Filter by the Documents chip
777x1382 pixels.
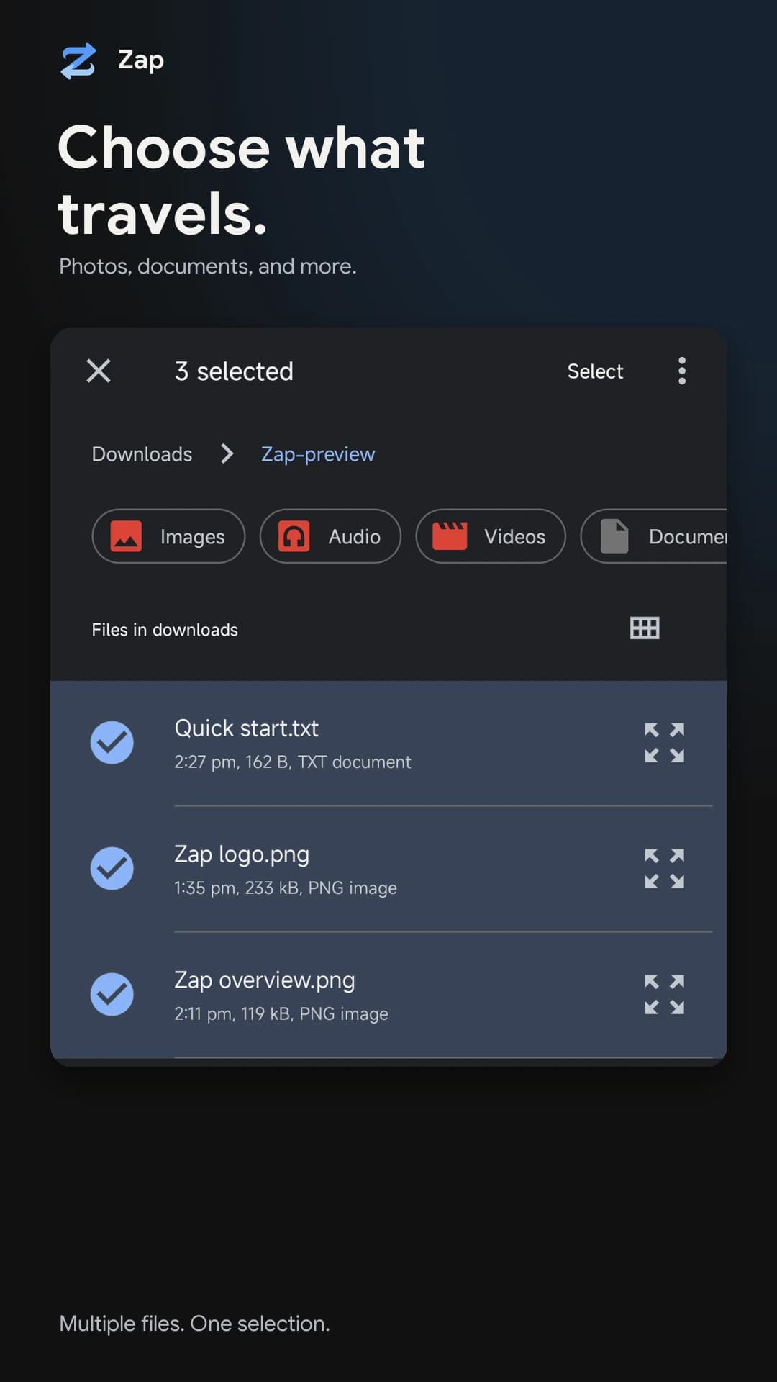click(653, 536)
